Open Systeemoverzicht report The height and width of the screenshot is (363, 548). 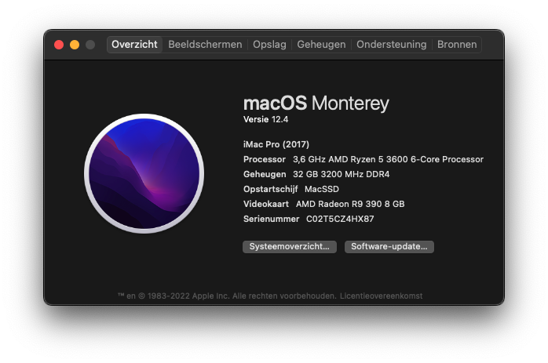click(x=290, y=246)
